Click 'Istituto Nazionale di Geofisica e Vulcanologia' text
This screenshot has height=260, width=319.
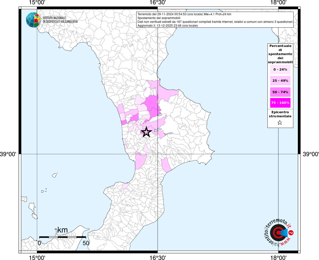pyautogui.click(x=60, y=20)
